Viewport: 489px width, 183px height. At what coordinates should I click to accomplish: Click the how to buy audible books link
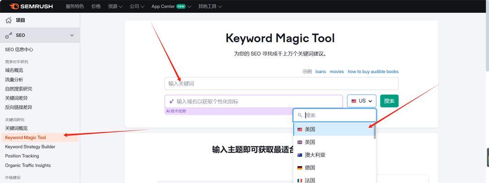coord(373,71)
